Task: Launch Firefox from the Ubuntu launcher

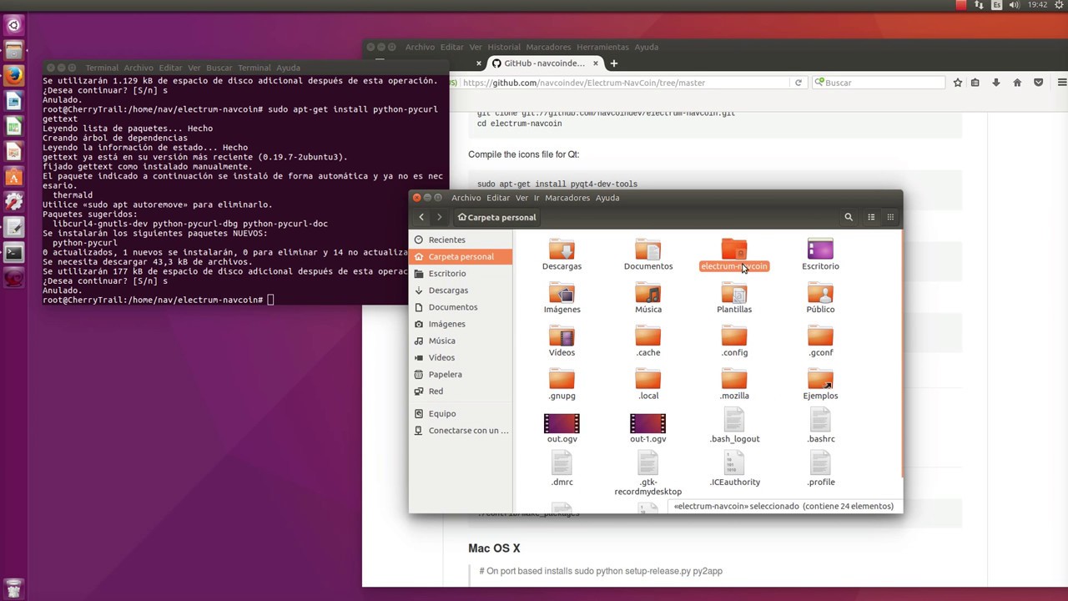Action: coord(13,76)
